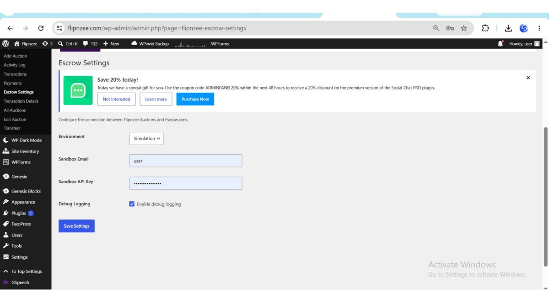Open the New content menu
549x308 pixels.
[x=111, y=44]
